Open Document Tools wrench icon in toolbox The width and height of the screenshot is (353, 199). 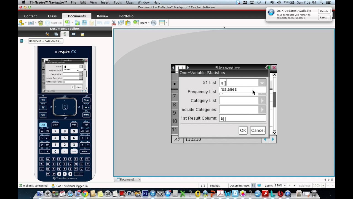click(x=47, y=34)
